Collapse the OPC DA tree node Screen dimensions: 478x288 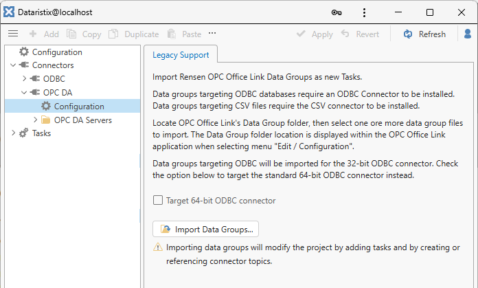coord(25,93)
